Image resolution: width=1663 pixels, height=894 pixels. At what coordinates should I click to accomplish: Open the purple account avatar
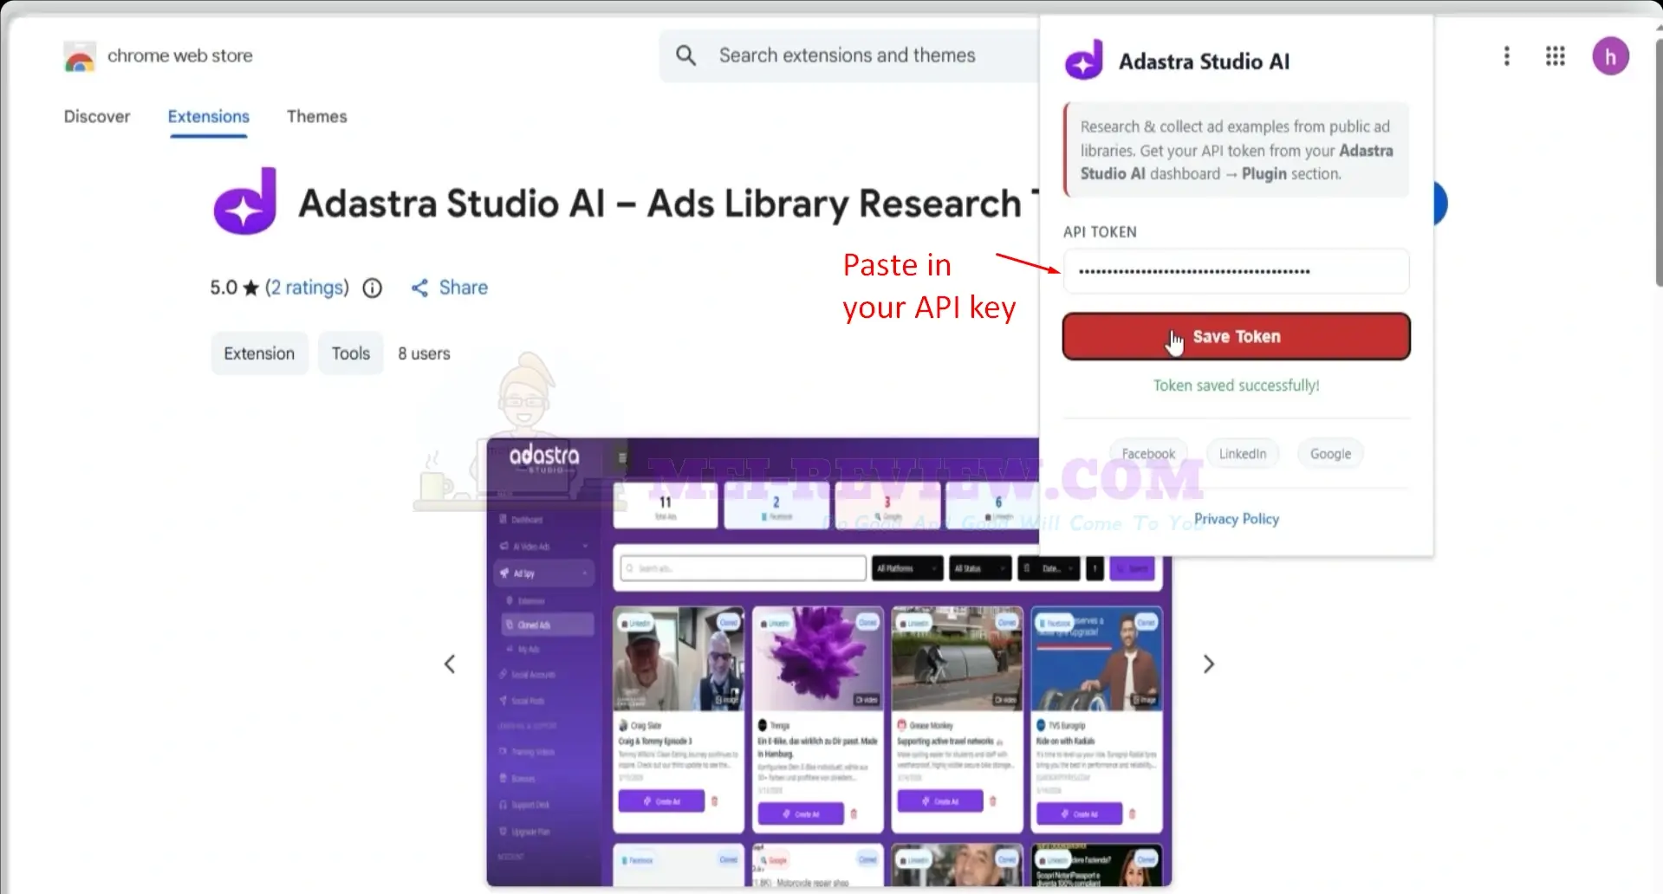point(1610,56)
